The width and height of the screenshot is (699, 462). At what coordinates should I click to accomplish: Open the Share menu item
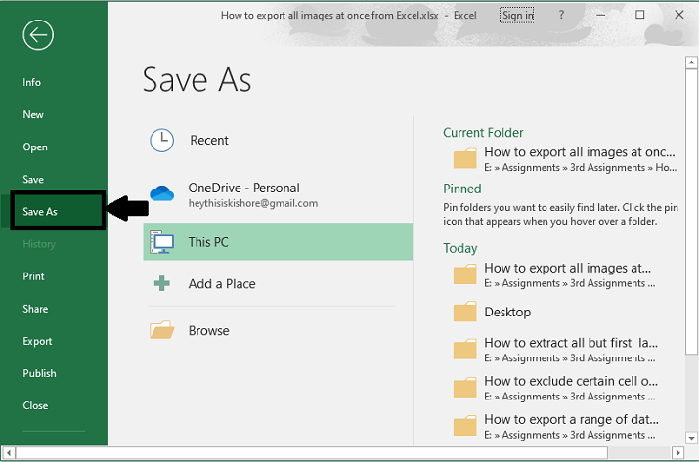35,309
